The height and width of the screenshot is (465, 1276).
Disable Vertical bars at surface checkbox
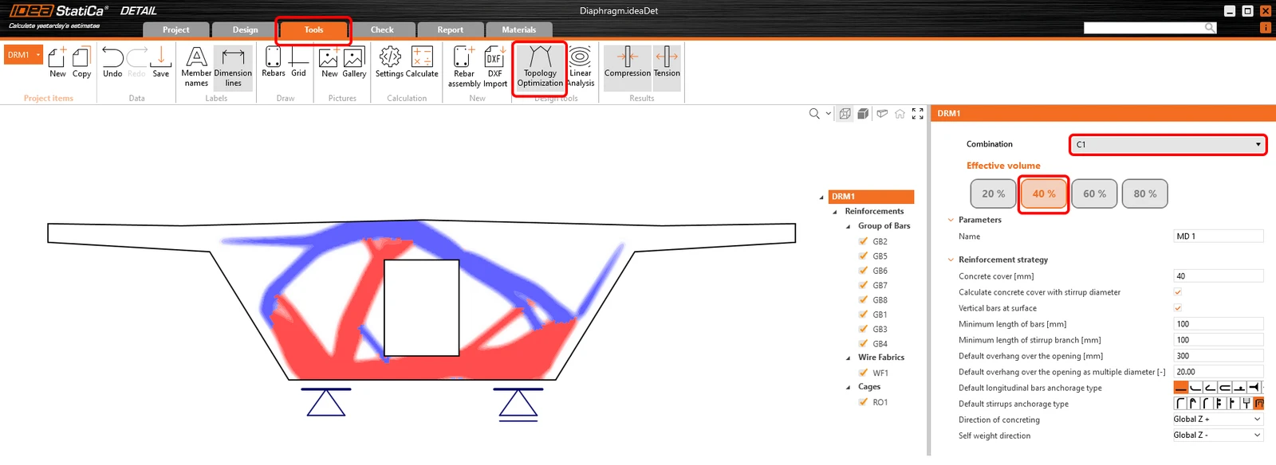(x=1178, y=308)
